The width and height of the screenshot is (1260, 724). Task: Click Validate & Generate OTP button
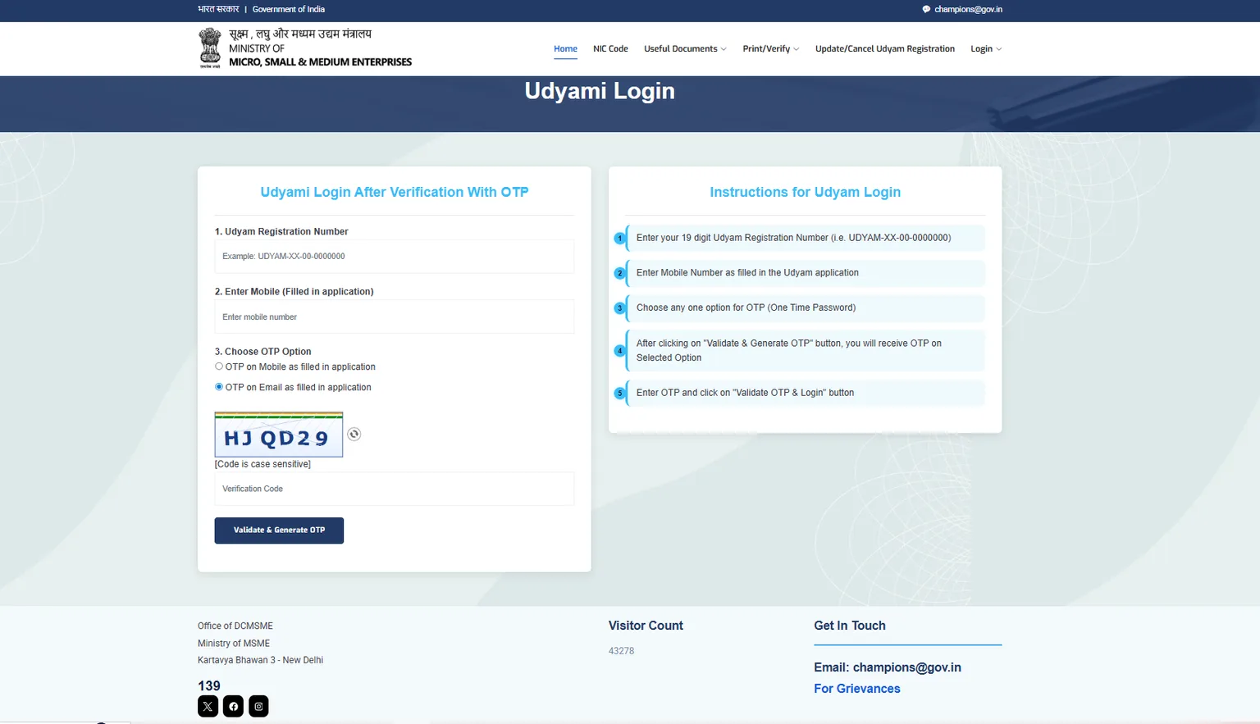click(279, 530)
